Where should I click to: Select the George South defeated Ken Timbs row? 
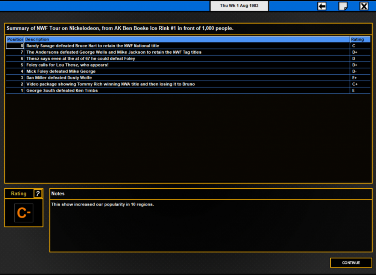click(x=188, y=91)
